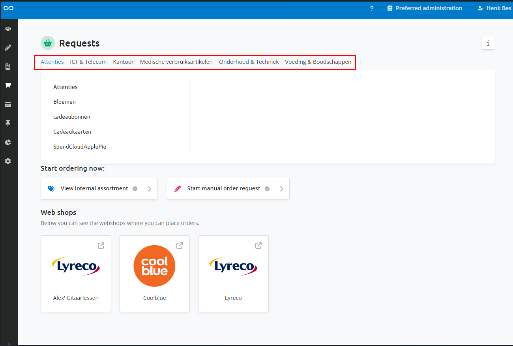Switch to ICT & Telecom tab
Image resolution: width=513 pixels, height=346 pixels.
point(88,62)
